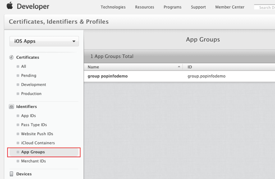
Task: Click the Devices phone icon
Action: (x=11, y=174)
